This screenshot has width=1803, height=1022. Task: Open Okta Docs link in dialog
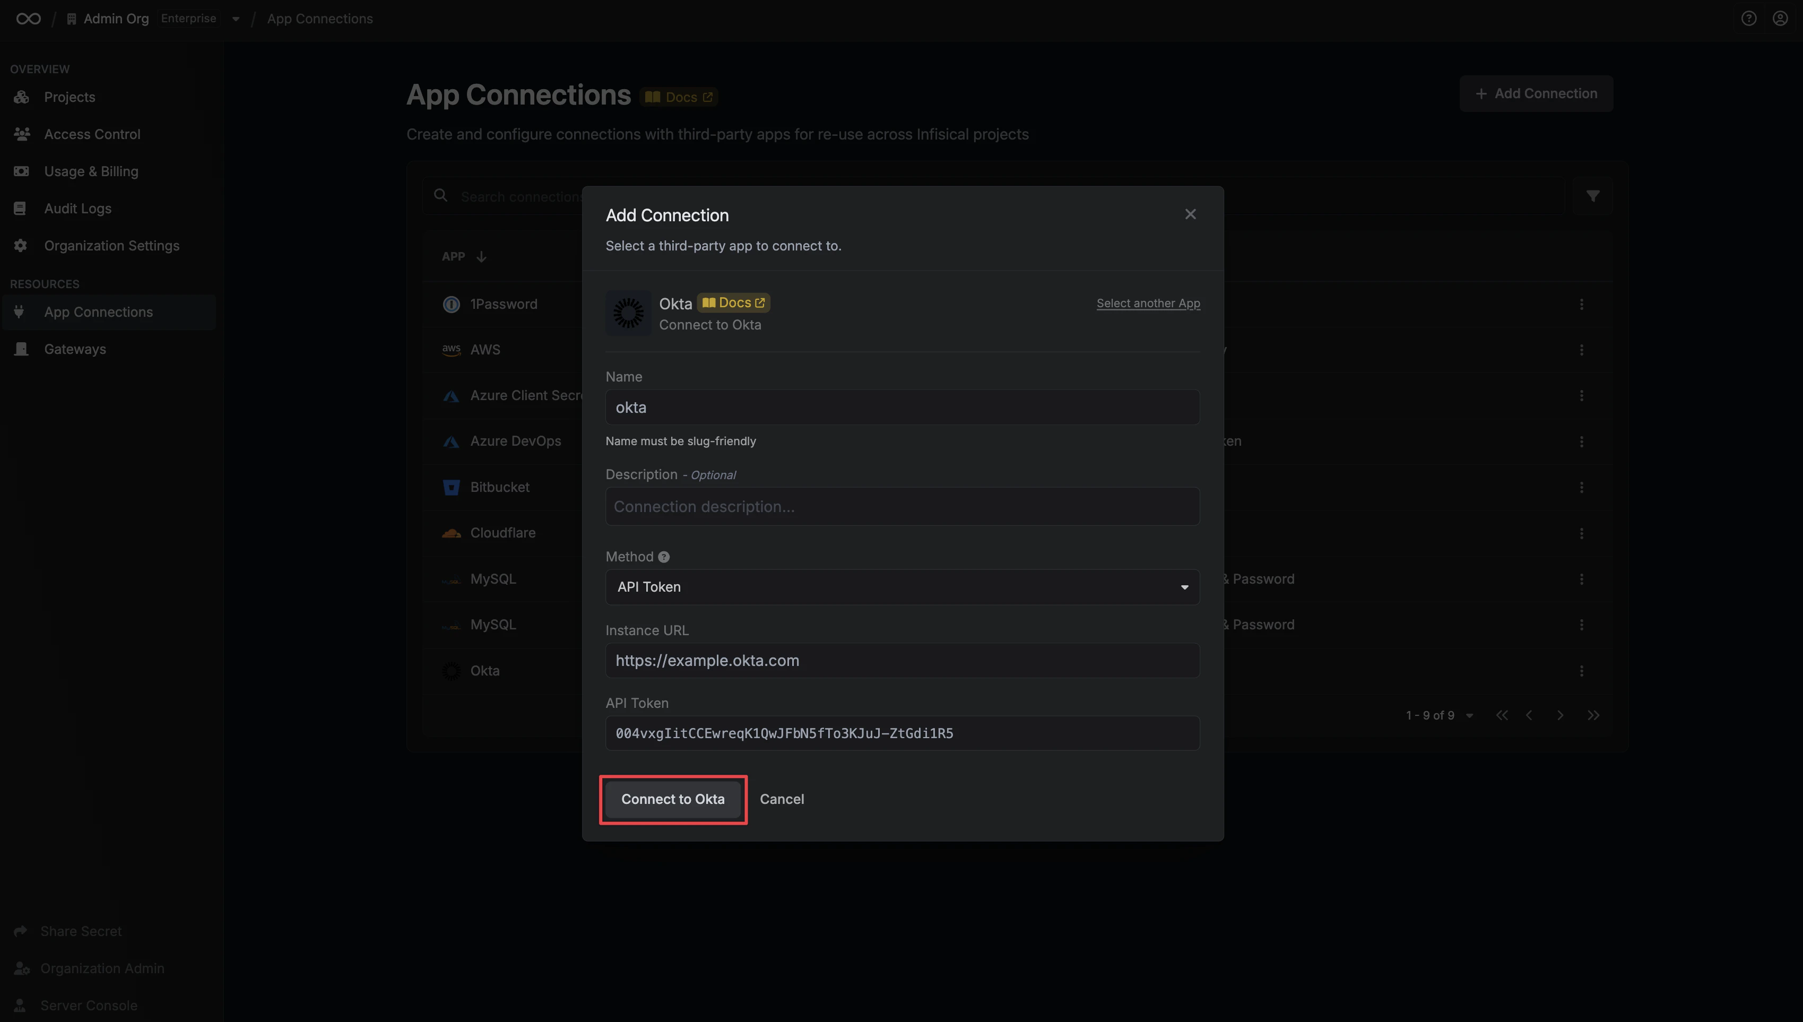[733, 302]
